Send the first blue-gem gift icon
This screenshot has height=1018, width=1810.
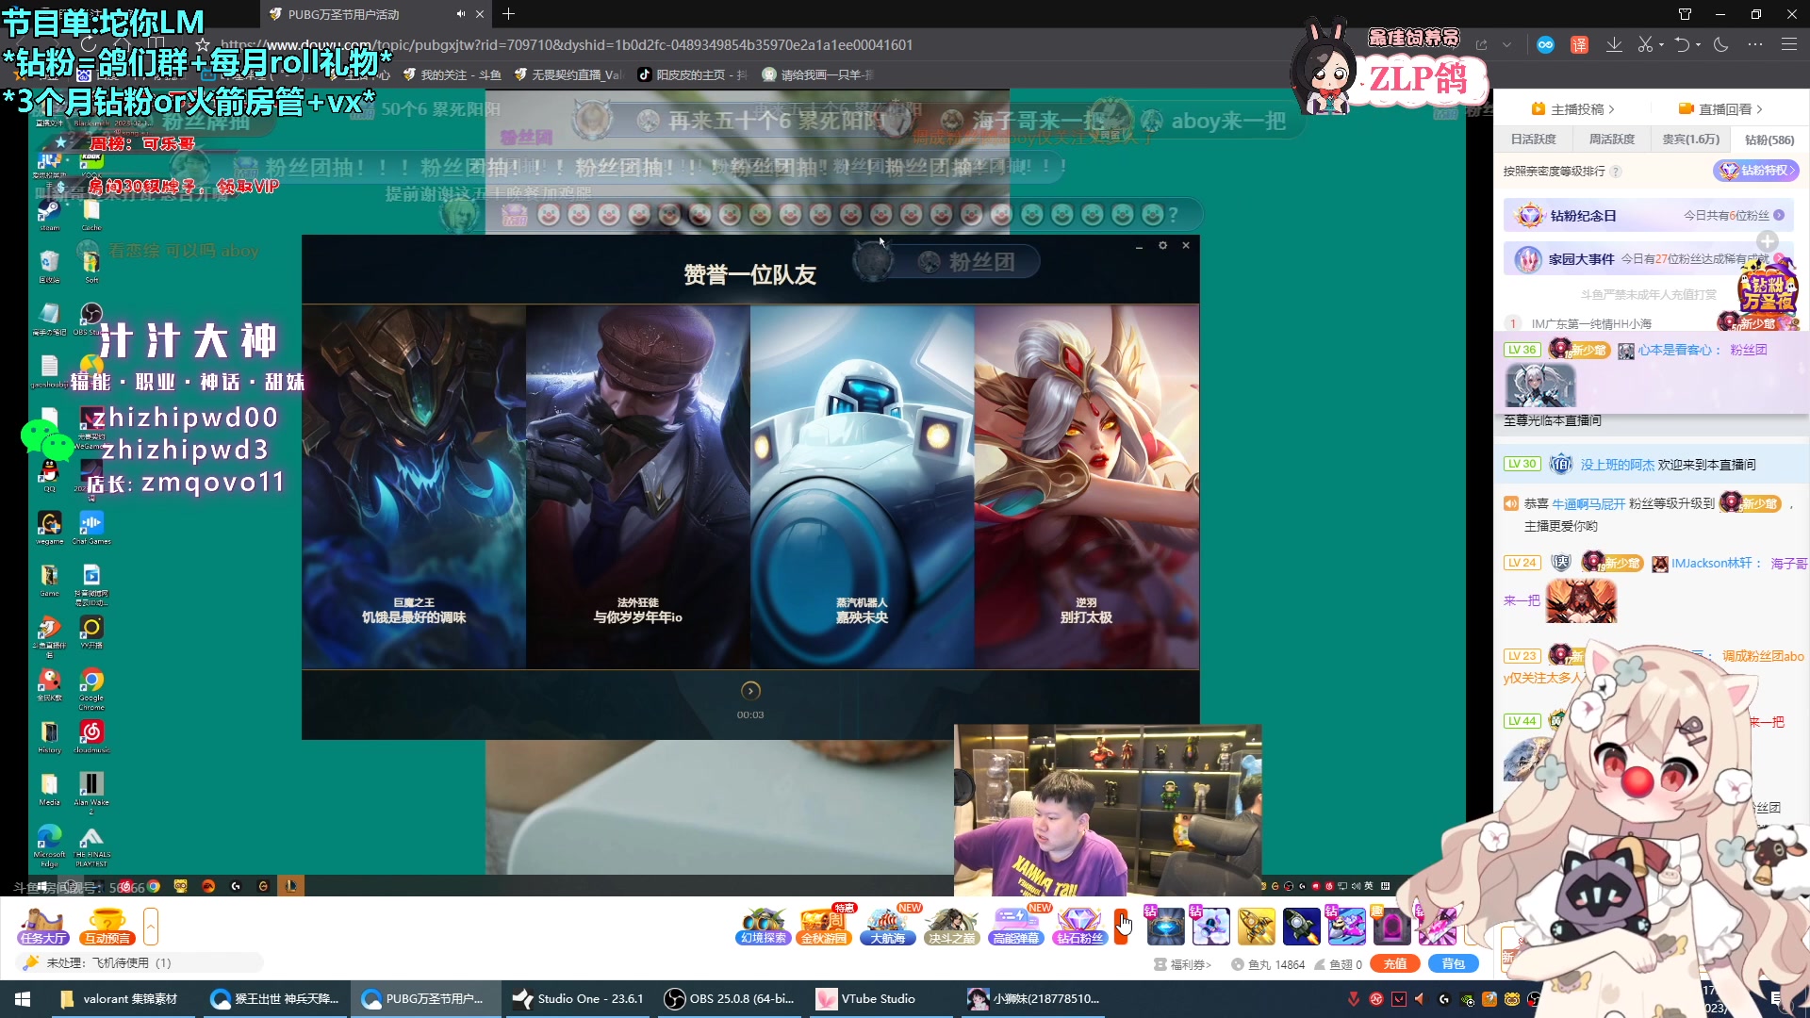(1165, 926)
